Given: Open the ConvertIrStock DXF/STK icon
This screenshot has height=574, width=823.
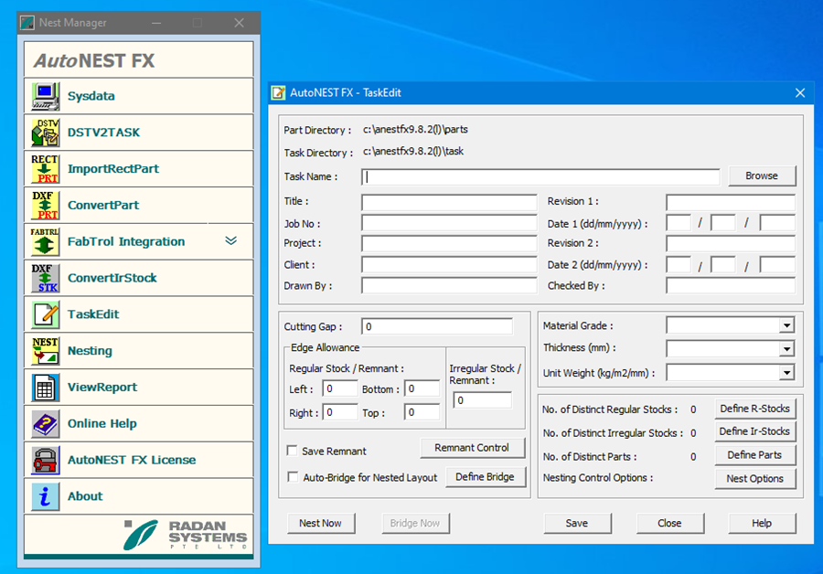Looking at the screenshot, I should pos(45,278).
